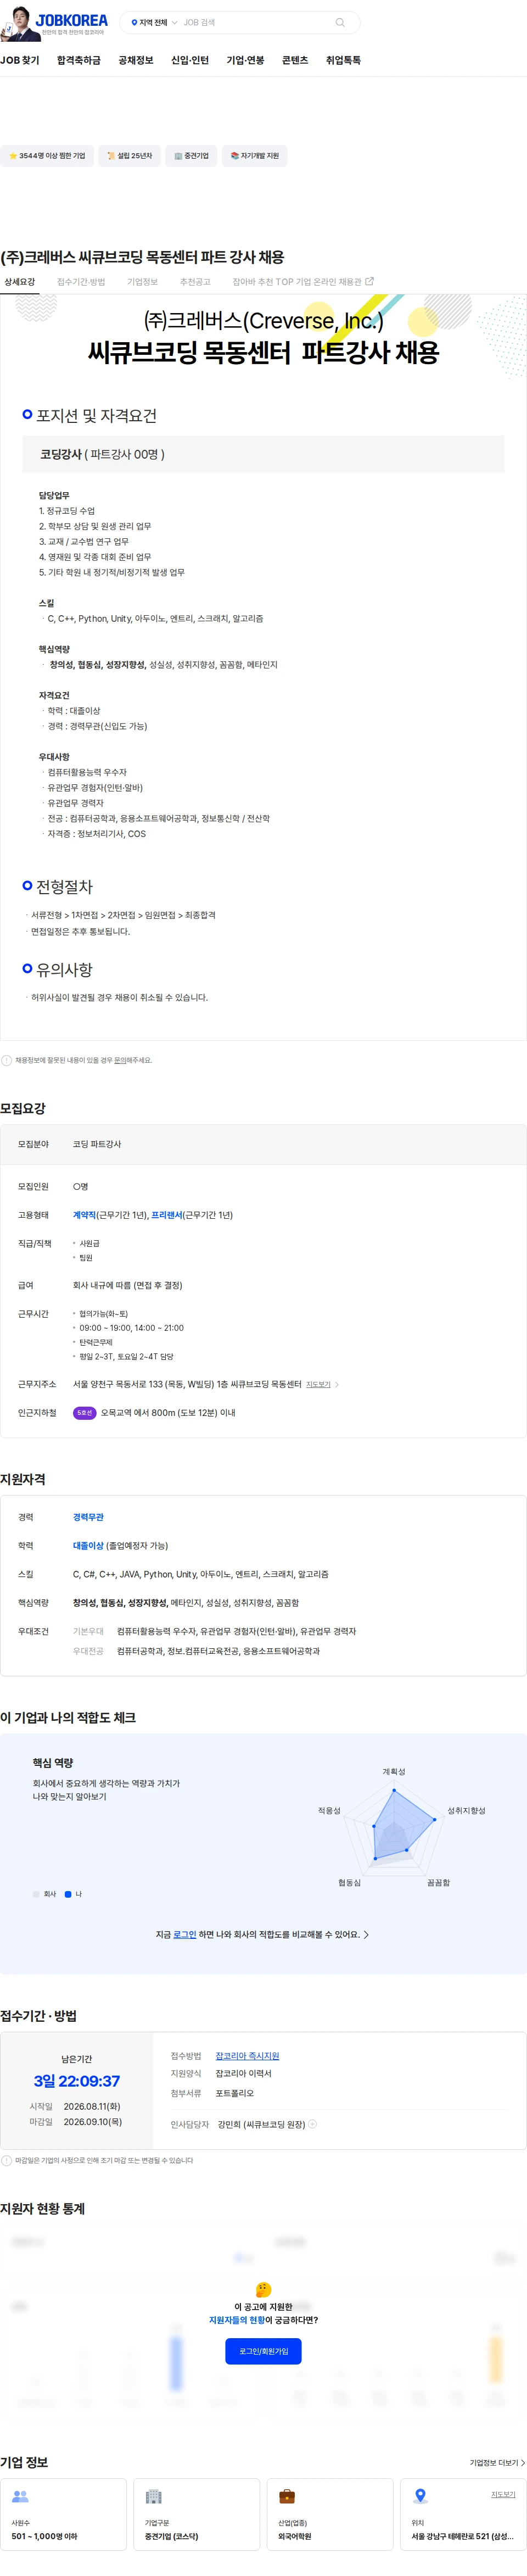527x2576 pixels.
Task: Open the 콘텐츠 menu
Action: [x=295, y=61]
